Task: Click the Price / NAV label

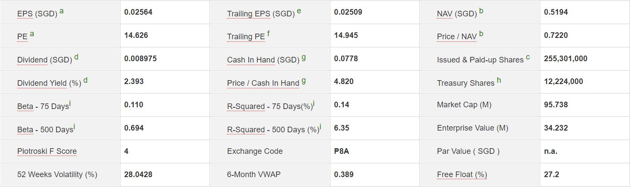Action: pyautogui.click(x=456, y=37)
